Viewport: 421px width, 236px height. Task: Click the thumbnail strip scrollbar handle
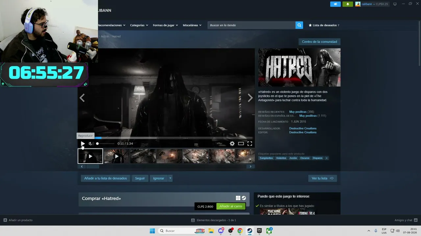coord(93,167)
